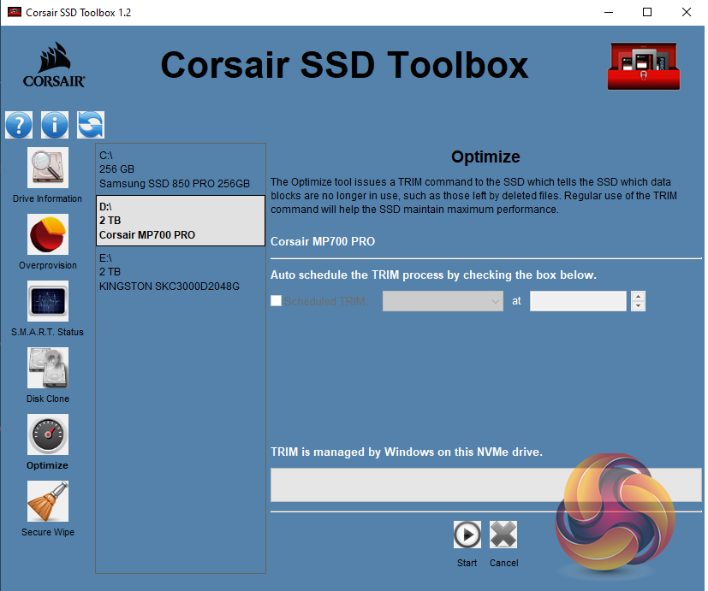Select the Optimize gauge icon
708x591 pixels.
[x=48, y=434]
